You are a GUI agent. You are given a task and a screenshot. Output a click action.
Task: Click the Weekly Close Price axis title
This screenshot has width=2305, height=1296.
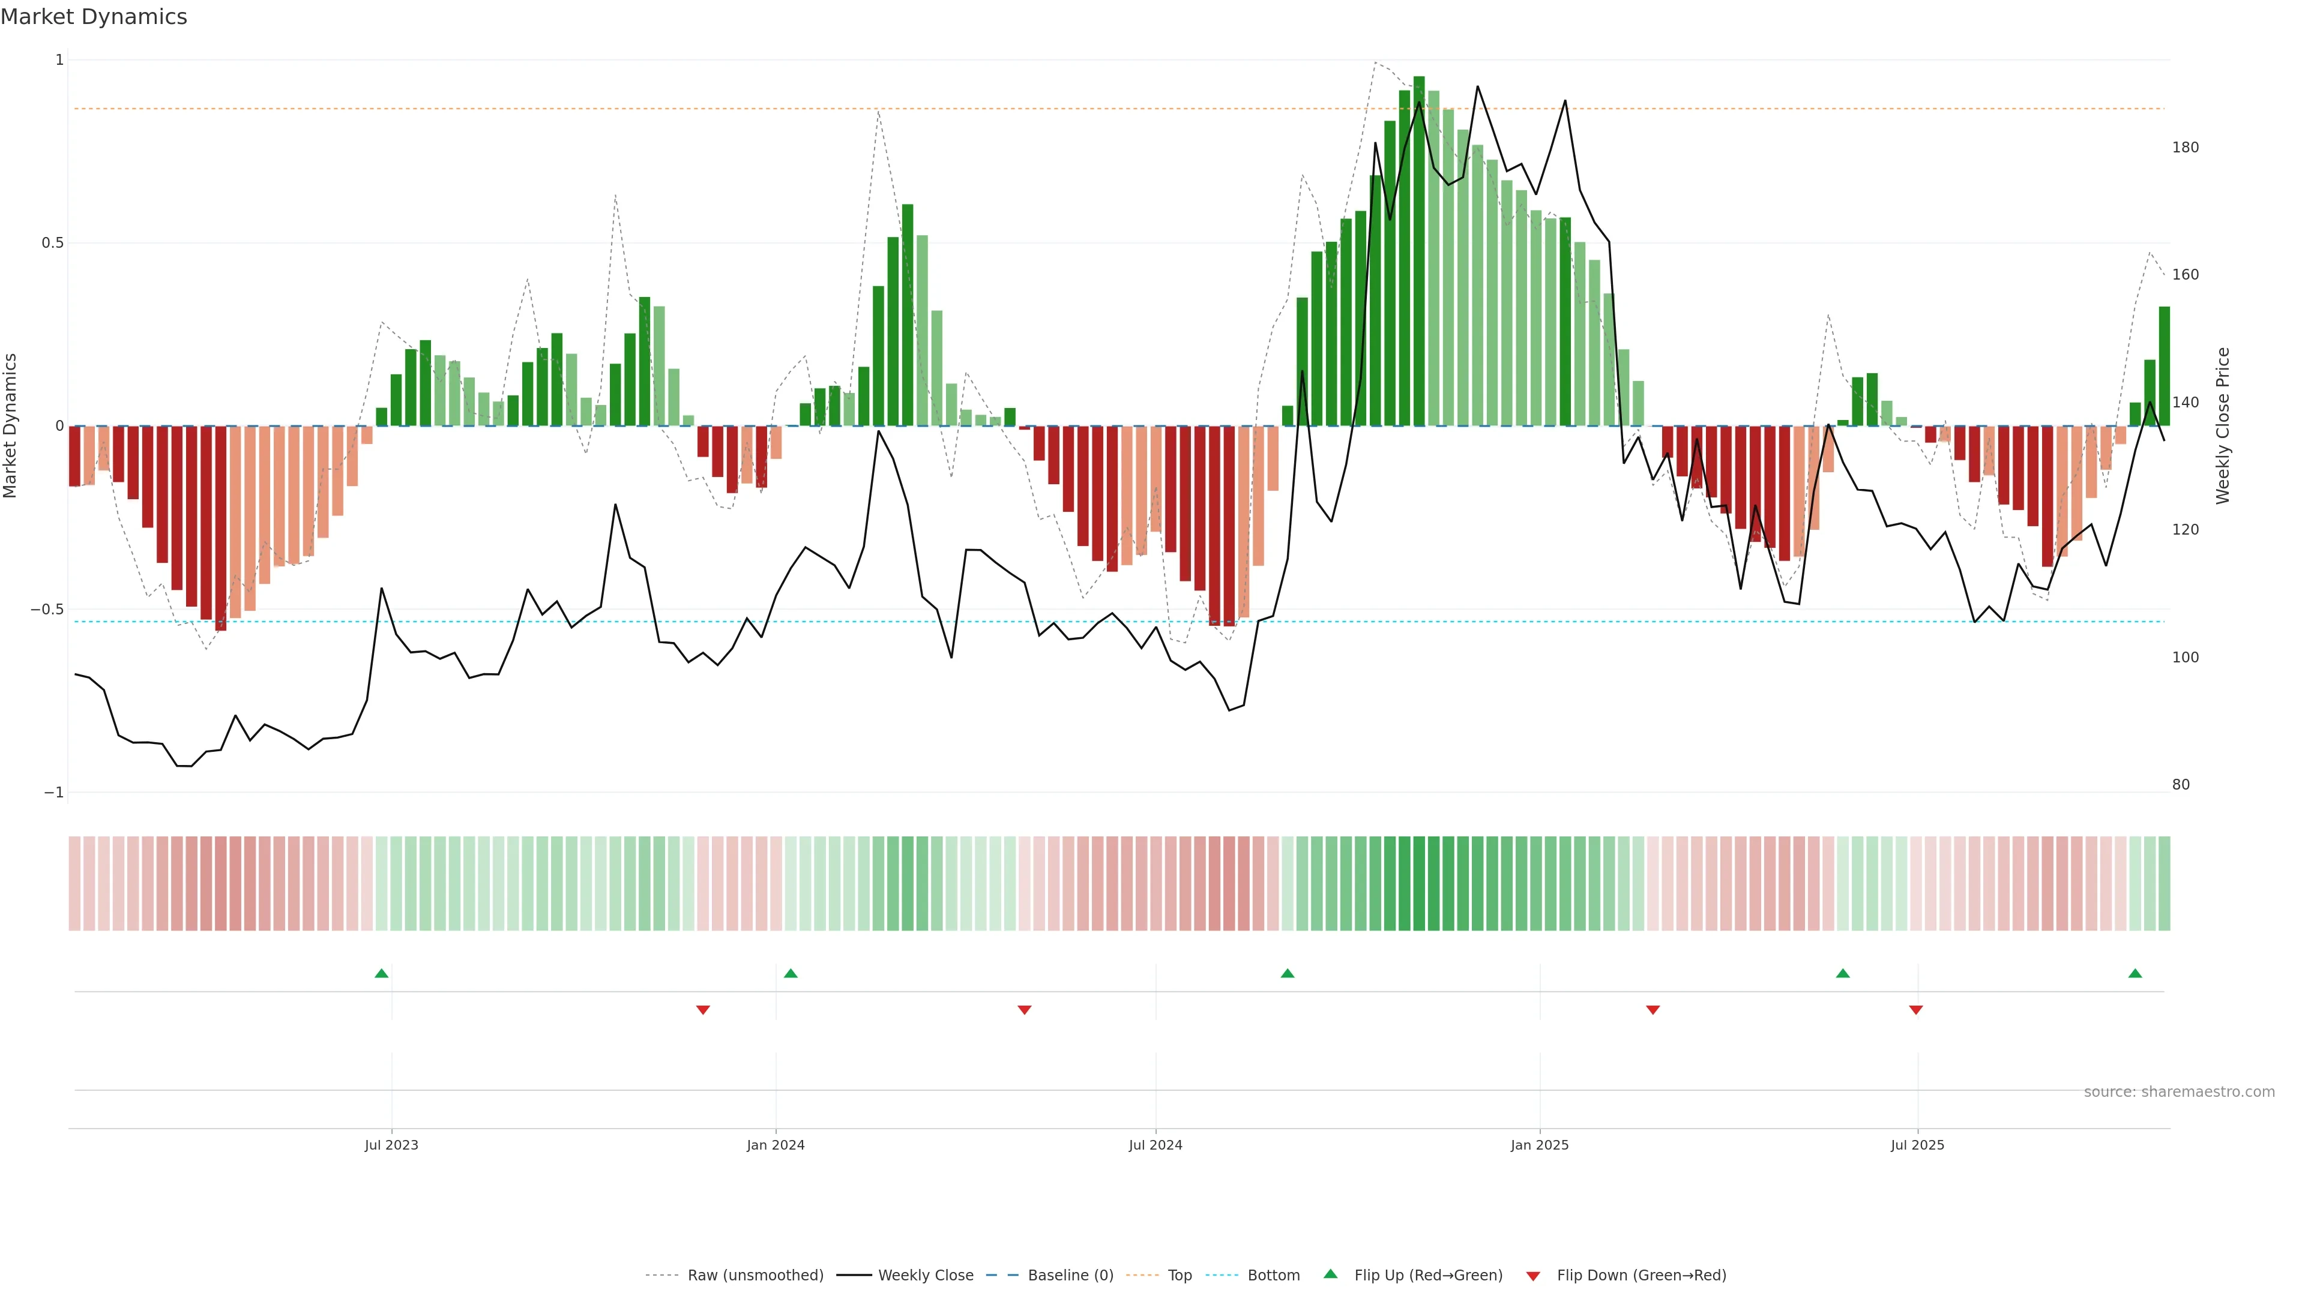point(2223,426)
